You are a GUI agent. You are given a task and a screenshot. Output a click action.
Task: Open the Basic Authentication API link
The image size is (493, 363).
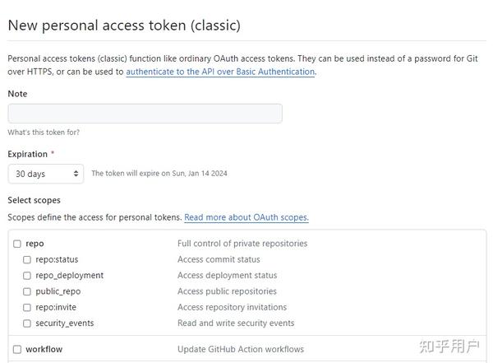click(220, 72)
